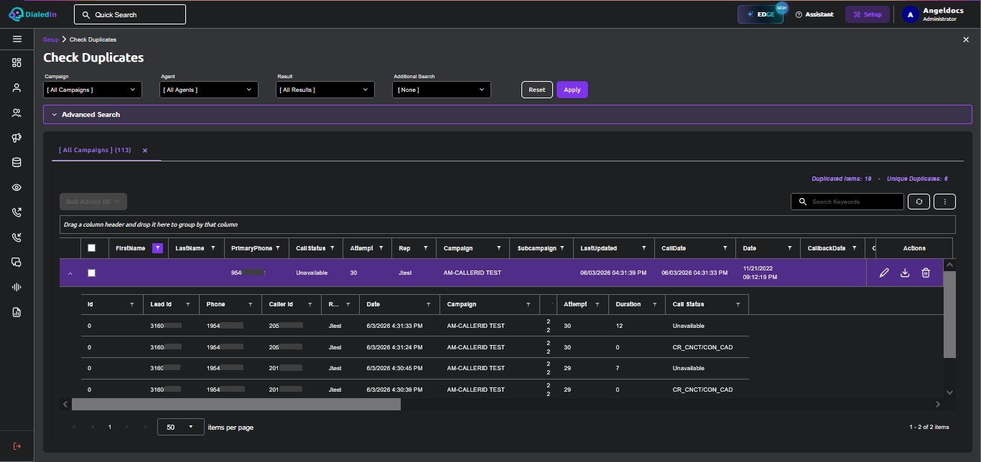Click the Reset button
Viewport: 981px width, 462px height.
537,90
